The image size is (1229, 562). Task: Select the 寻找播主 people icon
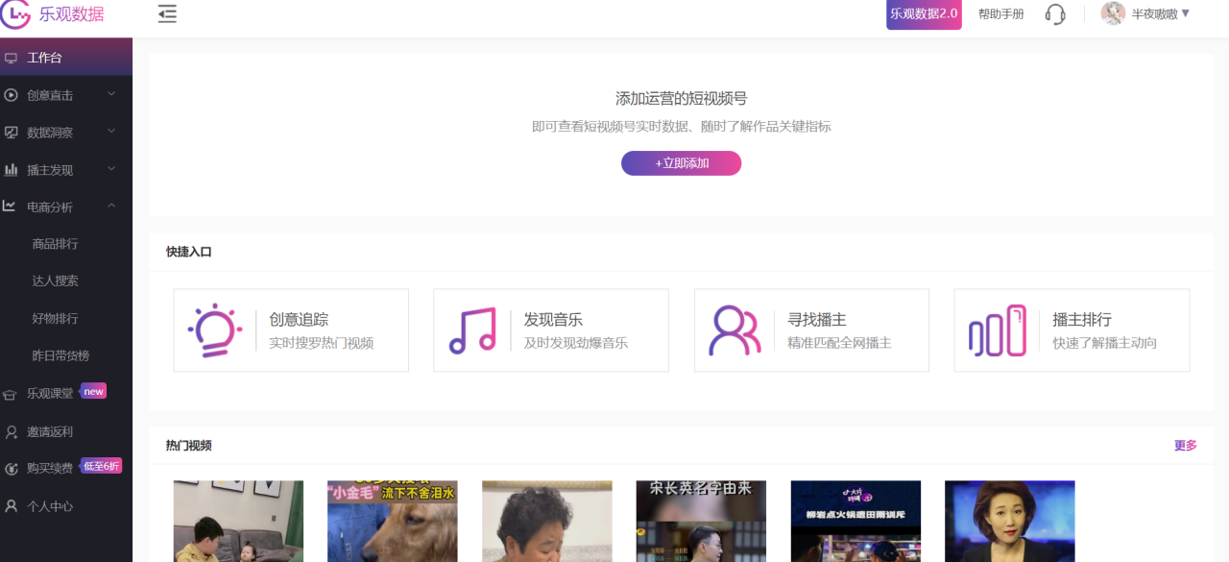(x=735, y=330)
